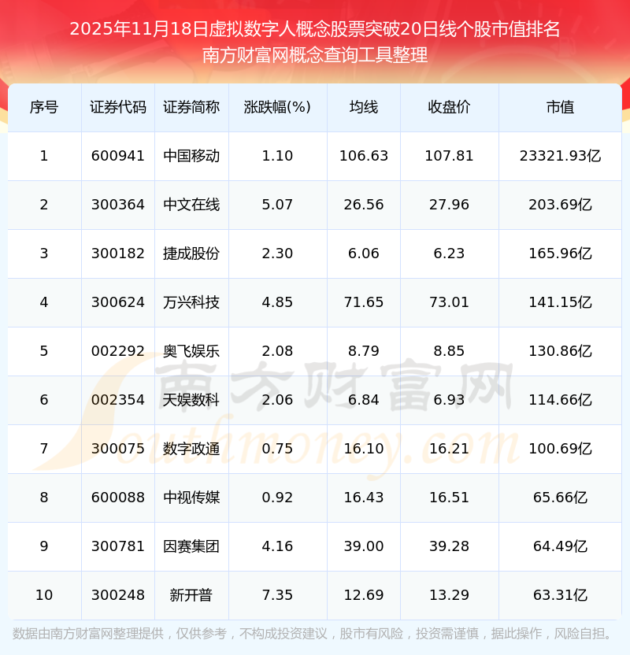
Task: Select the name 中视传媒
Action: click(x=191, y=498)
